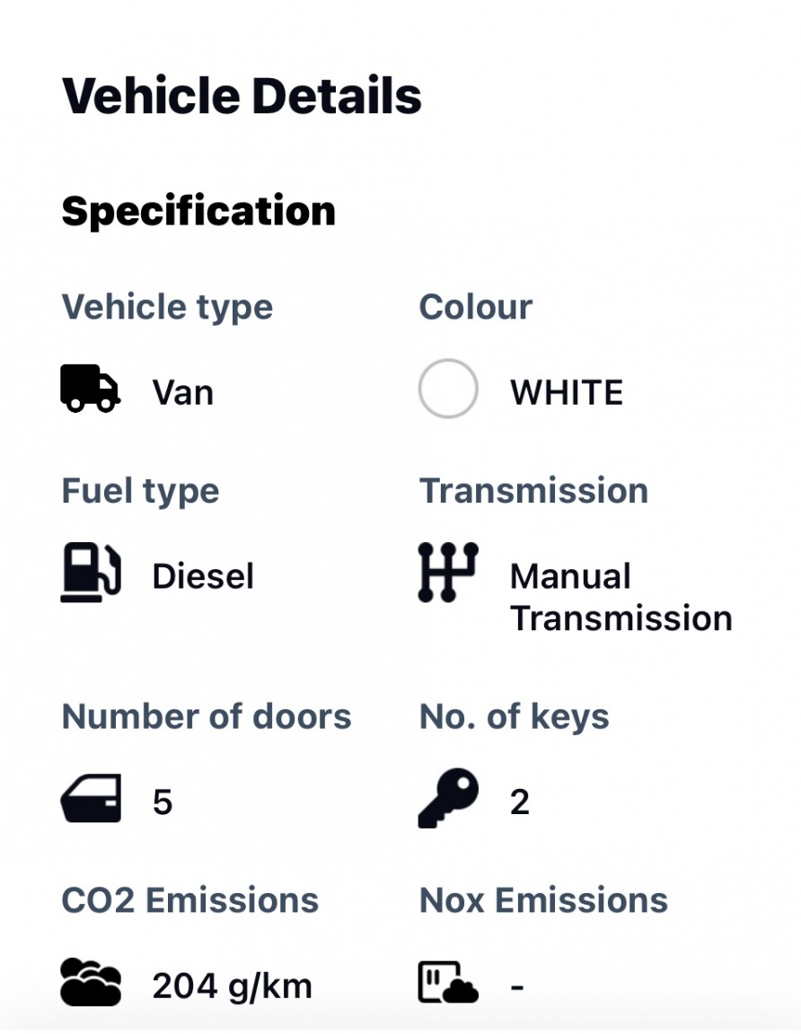Click the Diesel value text
This screenshot has height=1034, width=801.
click(203, 576)
